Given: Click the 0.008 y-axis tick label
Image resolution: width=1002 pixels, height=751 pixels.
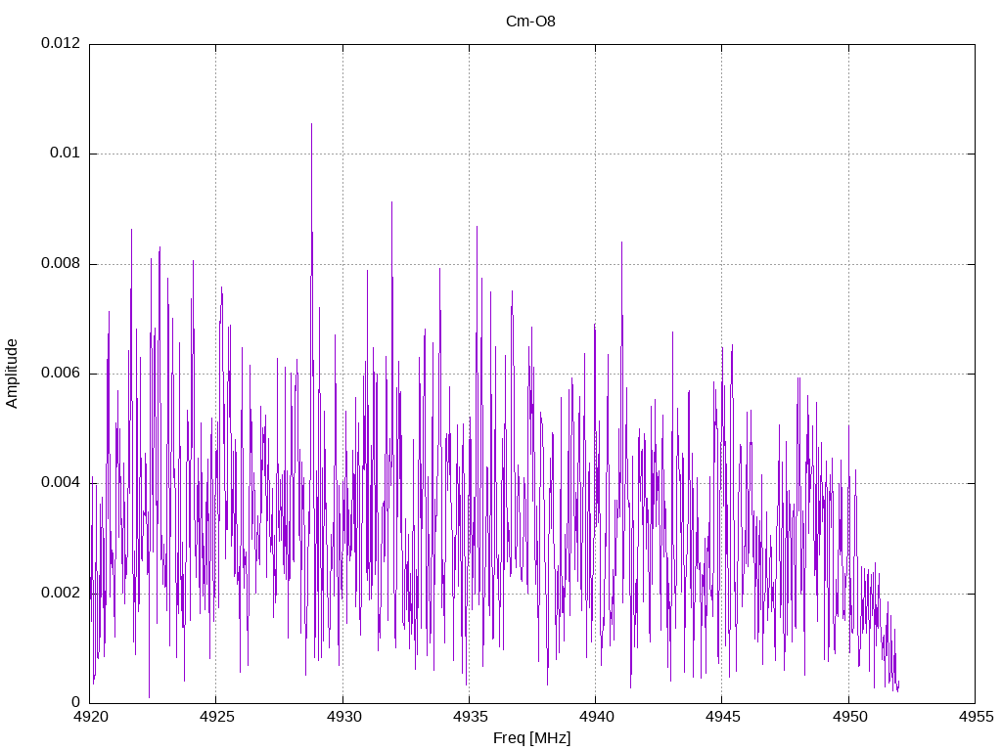Looking at the screenshot, I should click(x=62, y=263).
